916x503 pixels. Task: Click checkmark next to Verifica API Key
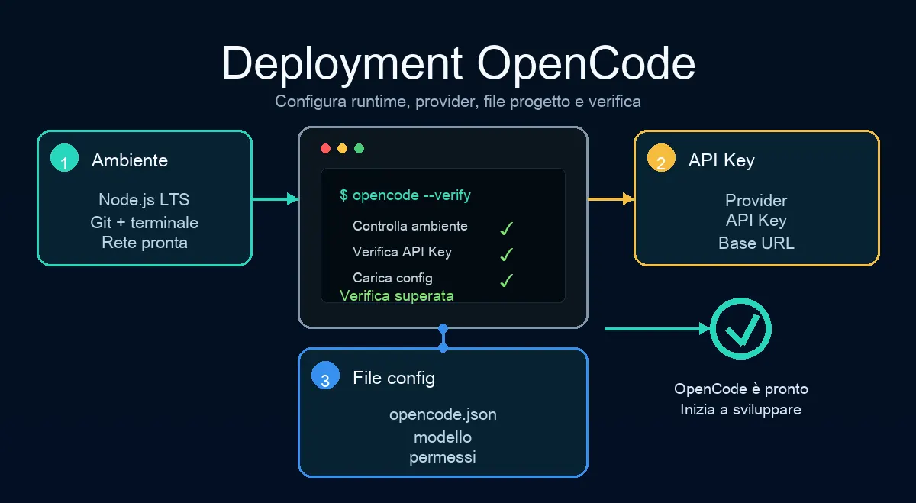[x=506, y=253]
